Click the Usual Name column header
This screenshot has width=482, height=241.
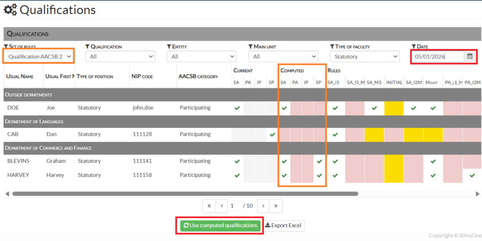pyautogui.click(x=20, y=76)
